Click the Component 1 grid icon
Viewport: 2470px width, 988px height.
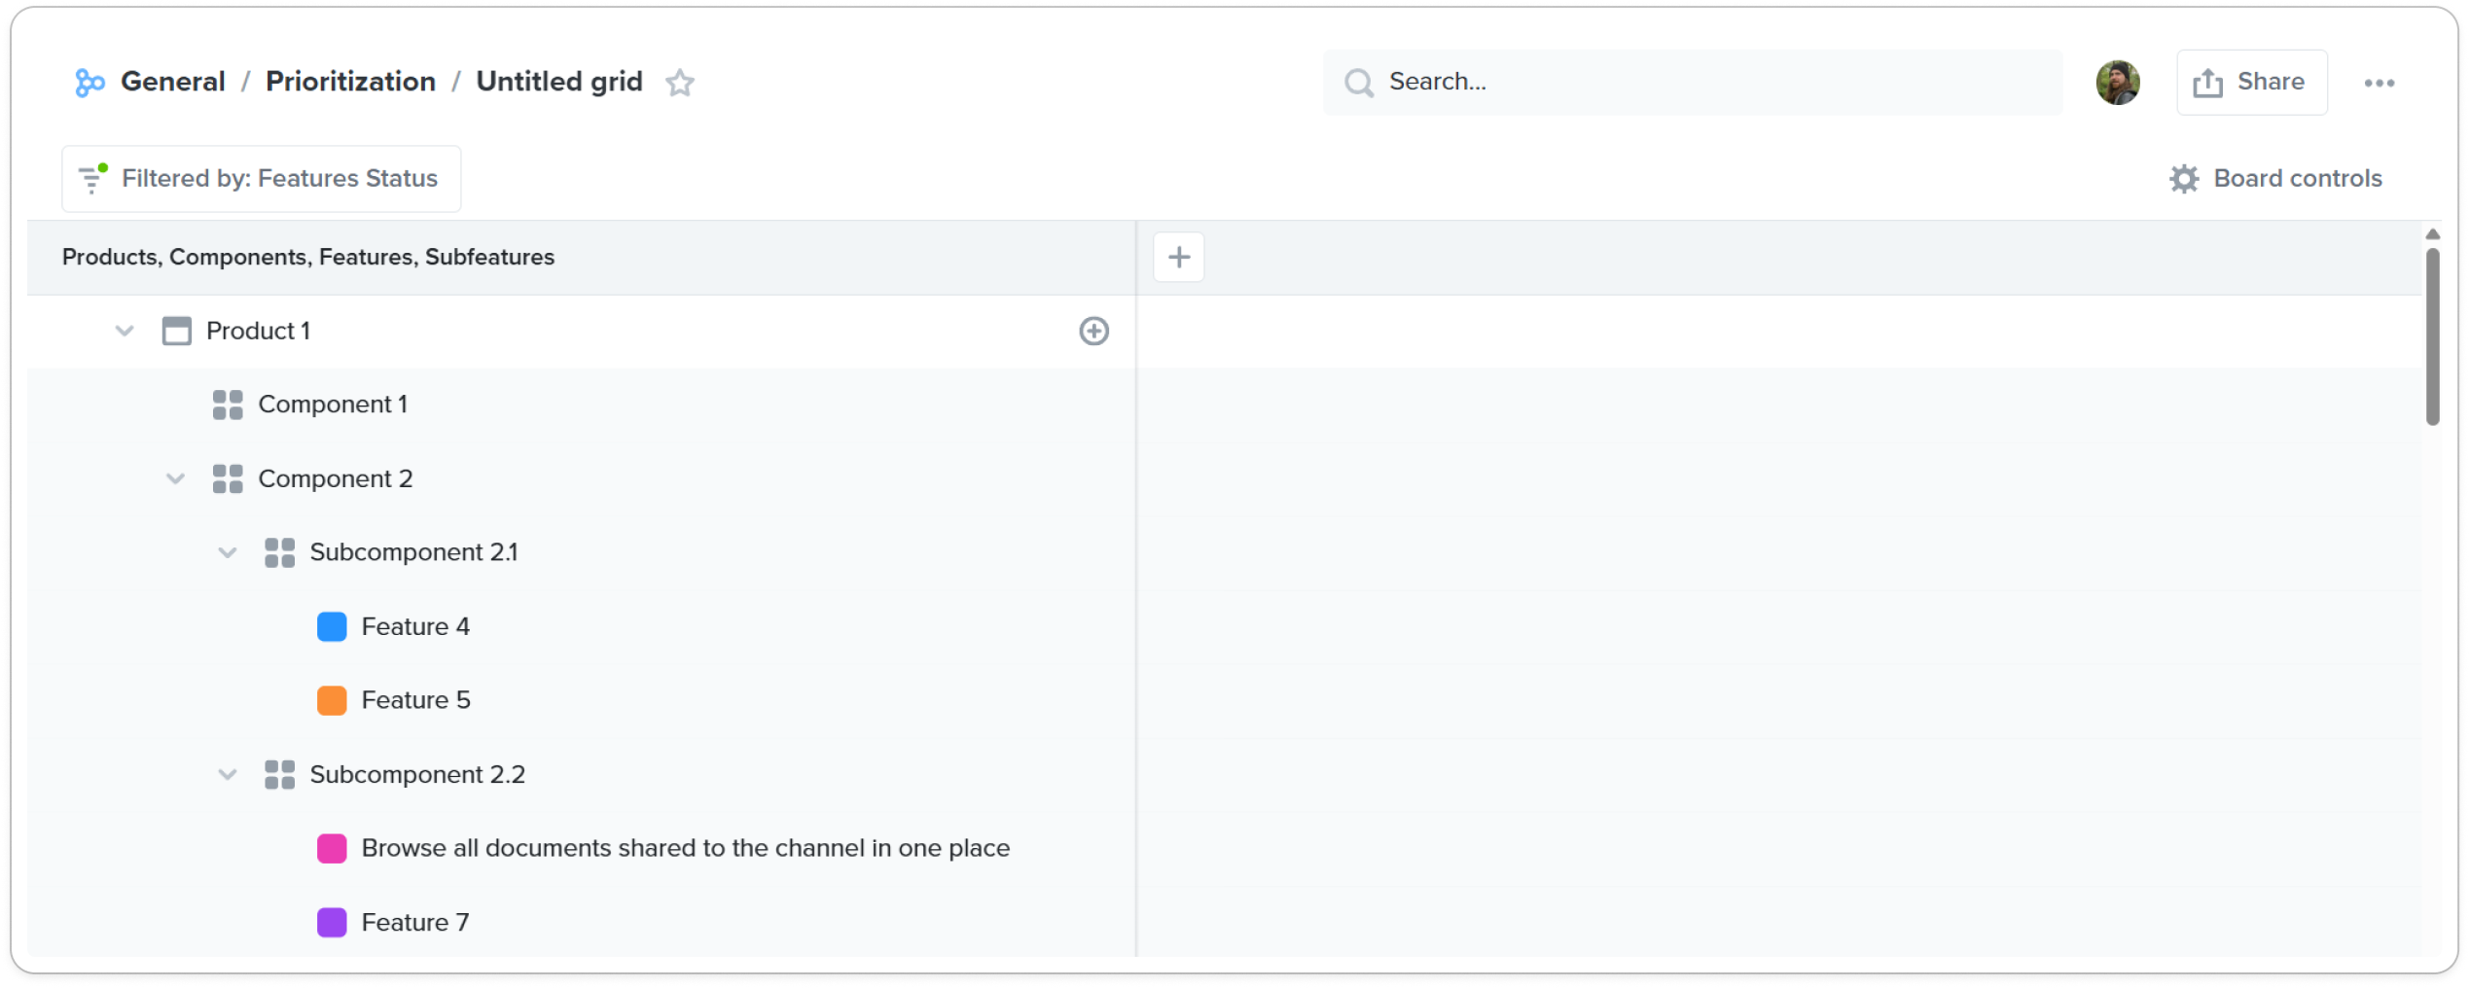pos(227,405)
